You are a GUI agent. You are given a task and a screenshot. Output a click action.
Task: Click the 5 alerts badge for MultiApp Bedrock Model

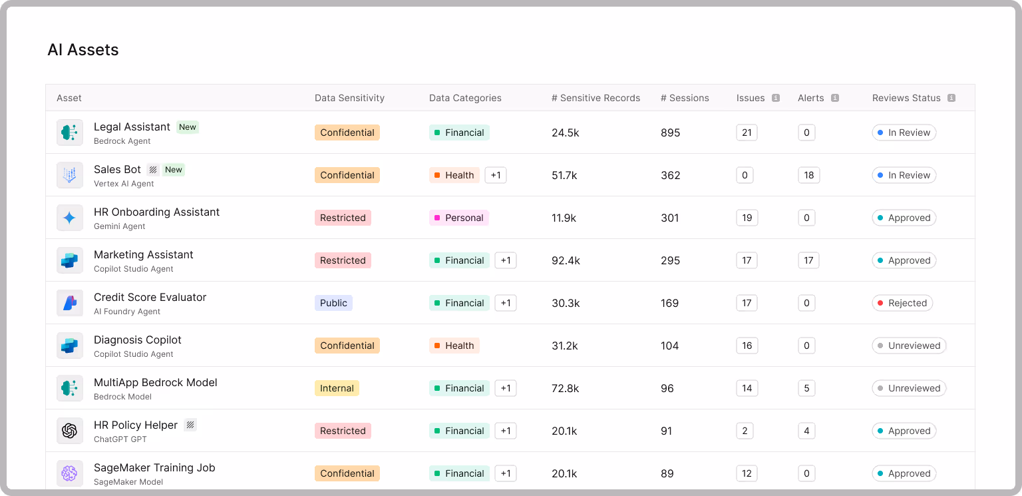806,388
